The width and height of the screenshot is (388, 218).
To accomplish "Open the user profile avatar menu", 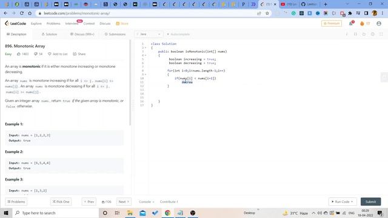I will [x=379, y=24].
